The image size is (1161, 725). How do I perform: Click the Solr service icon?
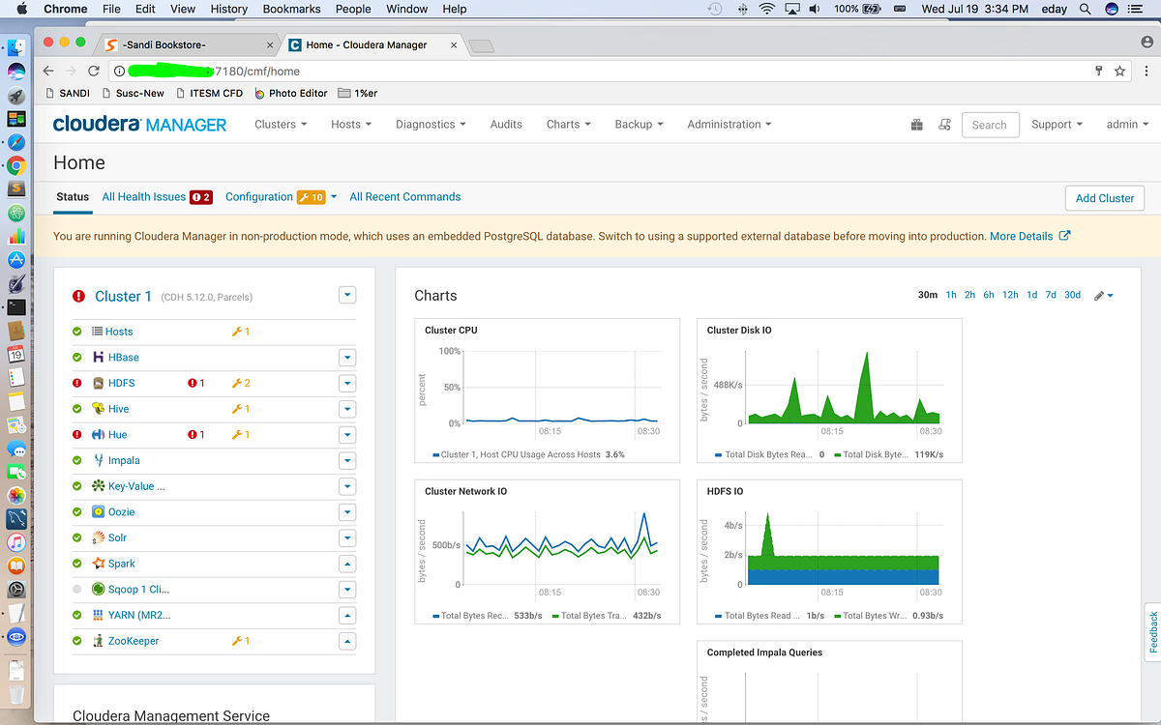pos(98,537)
